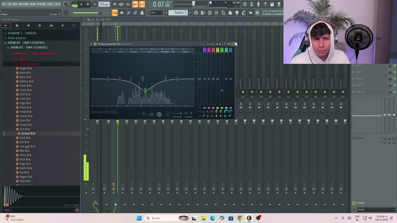Toggle the 3-2-1 recording countdown
Viewport: 397px width, 223px height.
[x=128, y=4]
